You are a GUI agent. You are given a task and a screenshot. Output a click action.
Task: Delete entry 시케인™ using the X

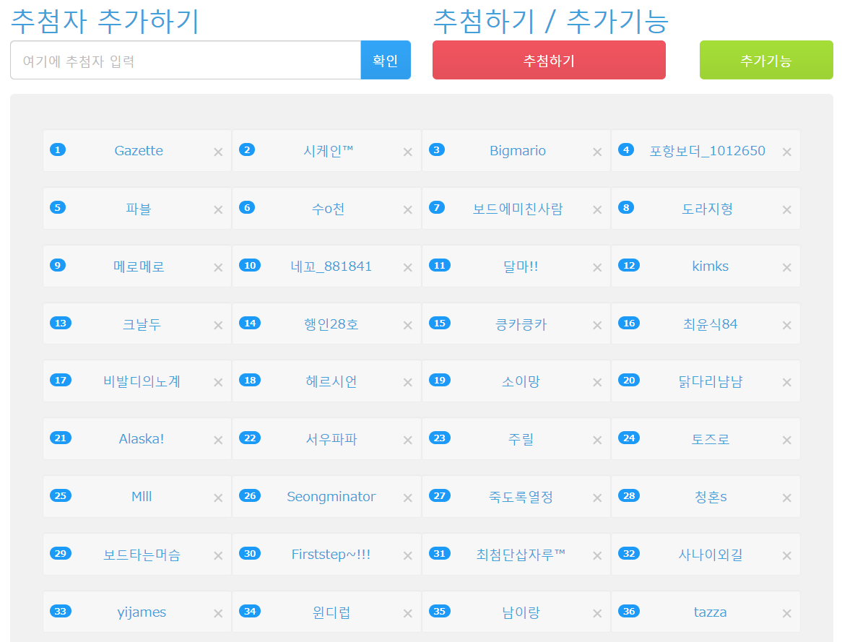point(407,152)
